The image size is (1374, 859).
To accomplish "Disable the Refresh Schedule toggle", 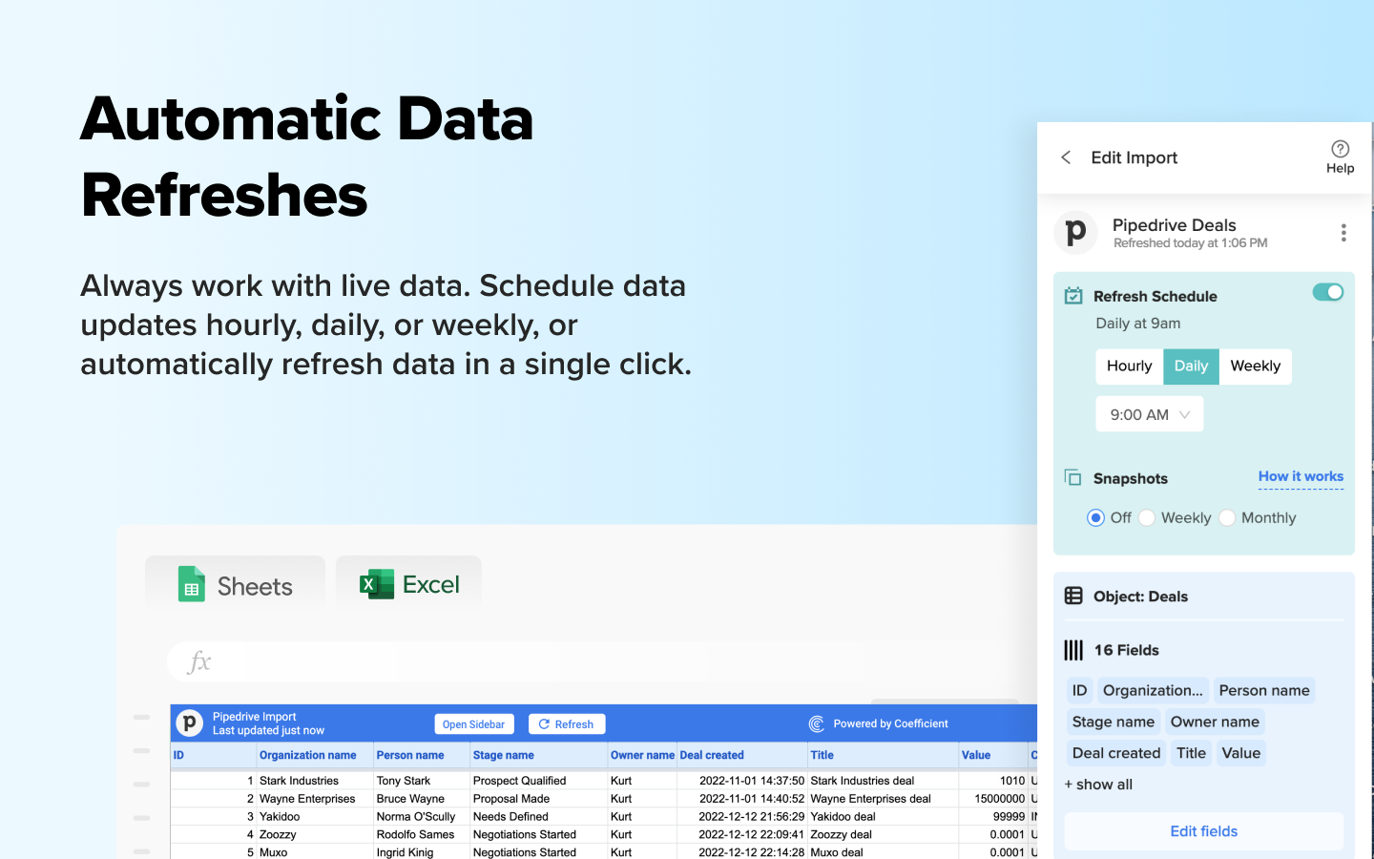I will coord(1327,292).
